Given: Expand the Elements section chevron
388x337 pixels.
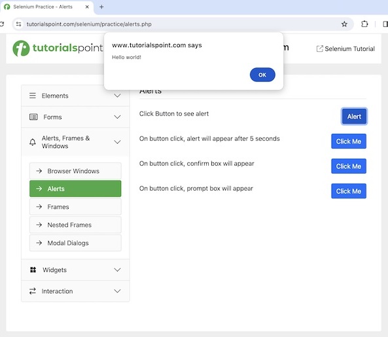Looking at the screenshot, I should [x=117, y=96].
